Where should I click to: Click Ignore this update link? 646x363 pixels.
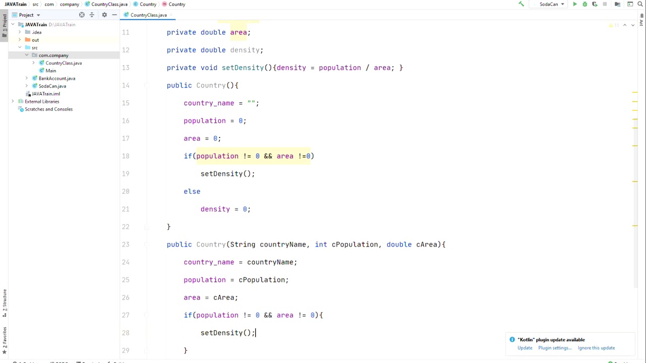coord(596,348)
